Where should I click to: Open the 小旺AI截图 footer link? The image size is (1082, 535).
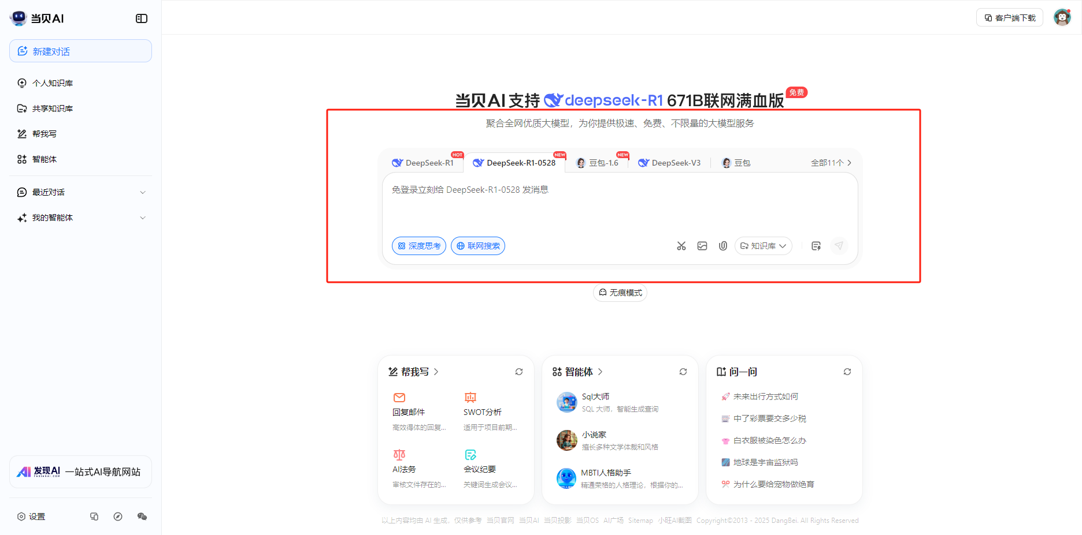click(675, 521)
